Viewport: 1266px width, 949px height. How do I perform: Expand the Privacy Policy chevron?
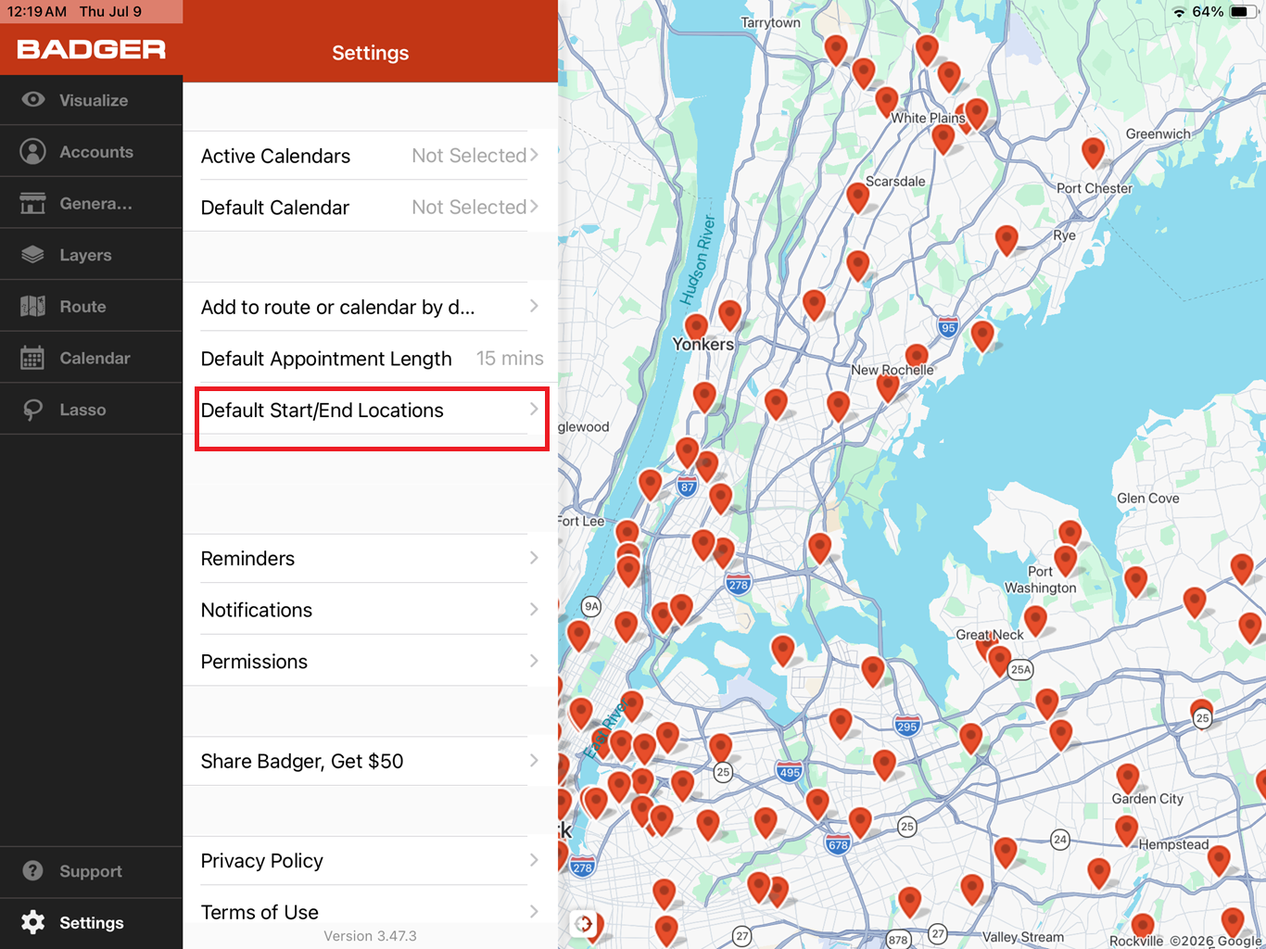[x=534, y=860]
